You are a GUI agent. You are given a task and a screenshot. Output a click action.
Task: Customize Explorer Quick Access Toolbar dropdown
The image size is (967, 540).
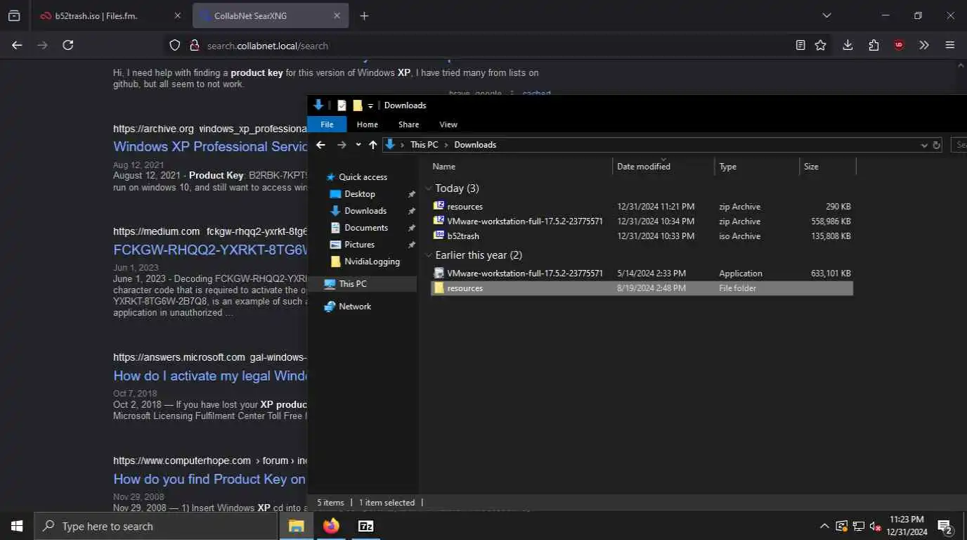click(370, 105)
